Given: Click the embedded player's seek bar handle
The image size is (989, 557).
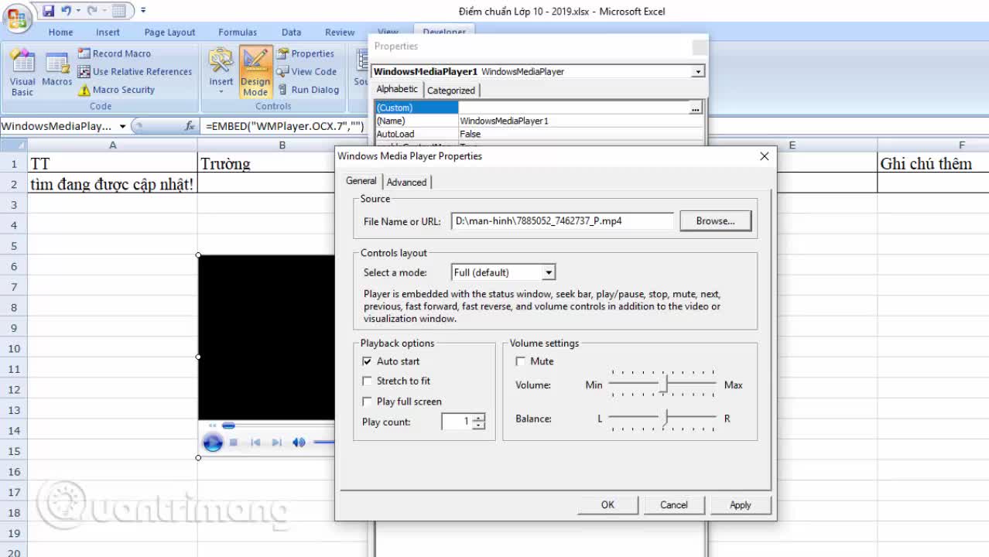Looking at the screenshot, I should point(228,425).
